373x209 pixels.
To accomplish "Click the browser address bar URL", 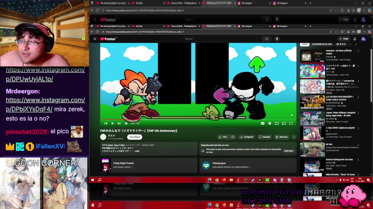I will (x=145, y=32).
